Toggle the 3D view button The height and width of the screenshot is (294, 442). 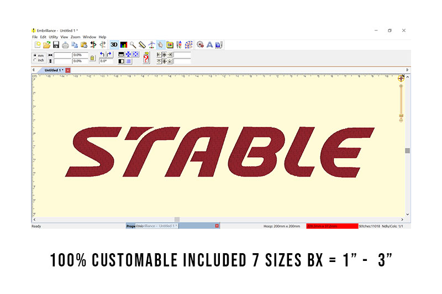click(x=114, y=45)
